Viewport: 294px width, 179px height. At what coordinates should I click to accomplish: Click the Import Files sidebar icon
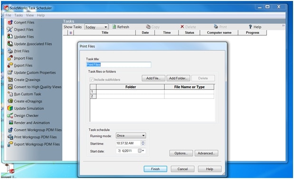pos(10,58)
